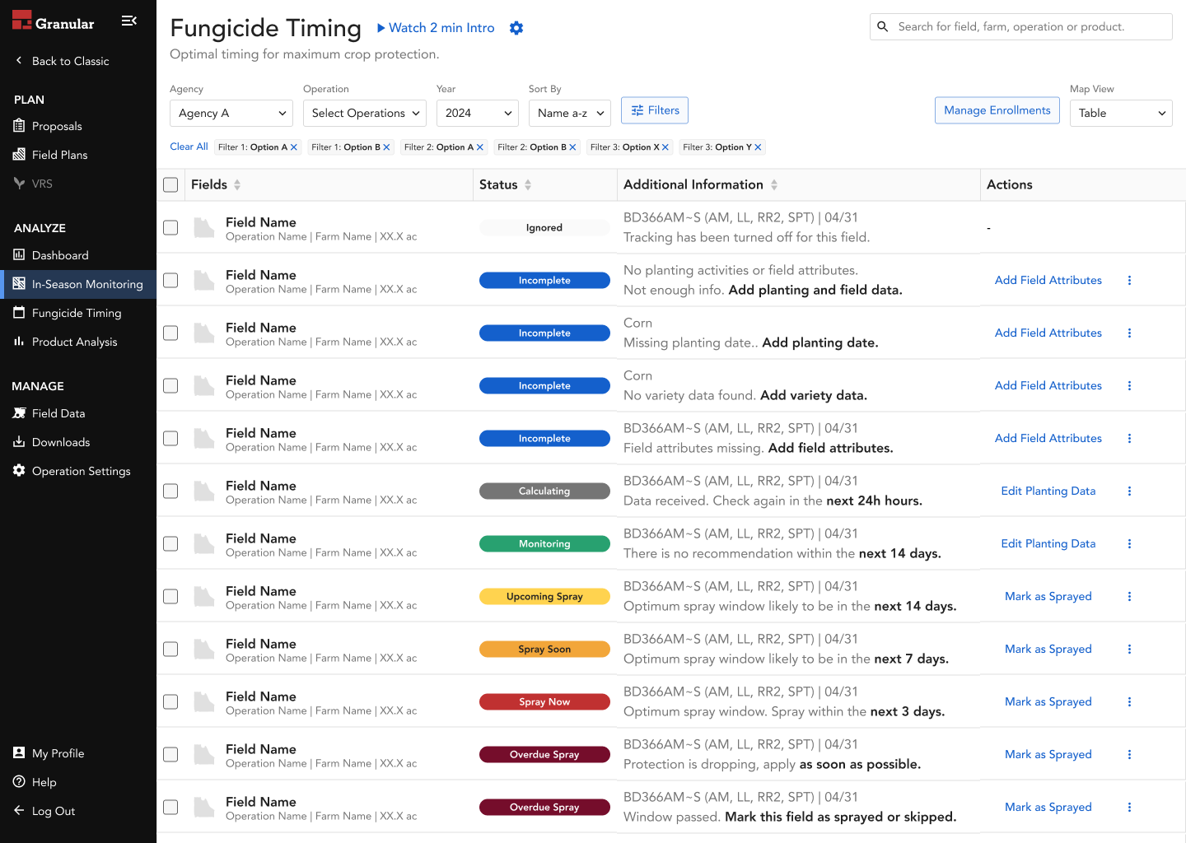Open Operation Settings
1186x843 pixels.
click(x=78, y=471)
